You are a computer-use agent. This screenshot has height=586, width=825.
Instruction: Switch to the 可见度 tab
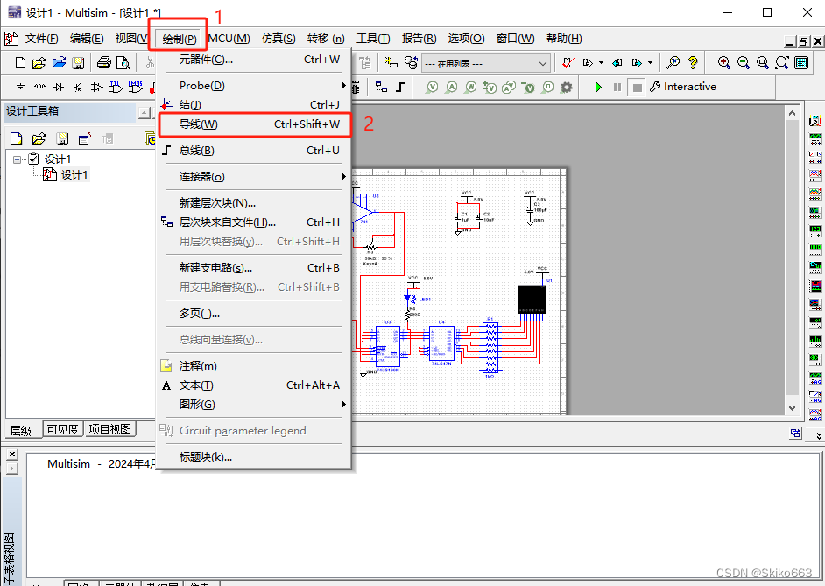click(62, 429)
